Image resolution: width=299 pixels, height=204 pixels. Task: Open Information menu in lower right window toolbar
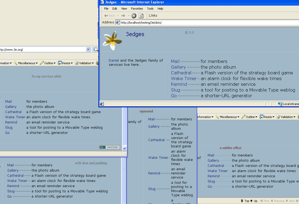coord(205,117)
